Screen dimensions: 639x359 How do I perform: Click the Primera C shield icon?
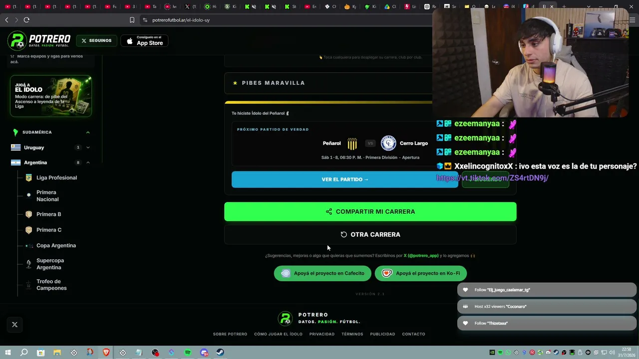coord(28,230)
